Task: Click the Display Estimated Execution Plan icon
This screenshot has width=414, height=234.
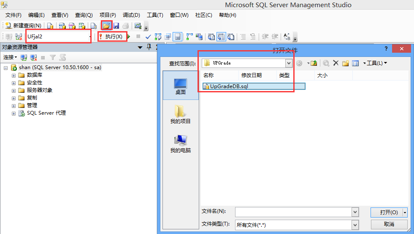Action: point(158,37)
